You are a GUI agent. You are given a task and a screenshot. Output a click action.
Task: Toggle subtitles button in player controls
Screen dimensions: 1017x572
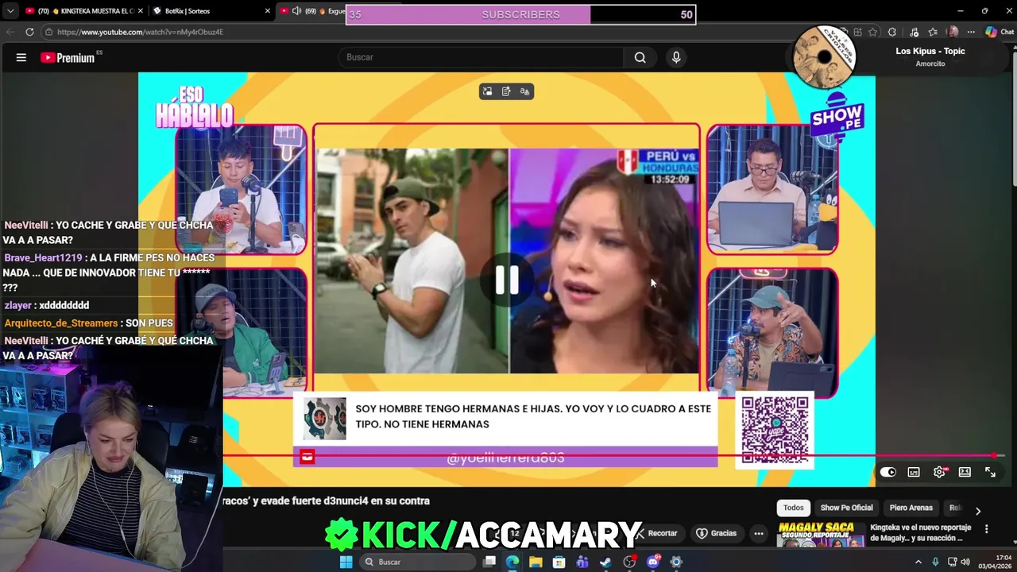pos(914,472)
